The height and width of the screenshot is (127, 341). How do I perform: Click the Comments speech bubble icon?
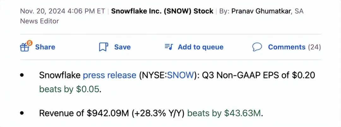(257, 47)
